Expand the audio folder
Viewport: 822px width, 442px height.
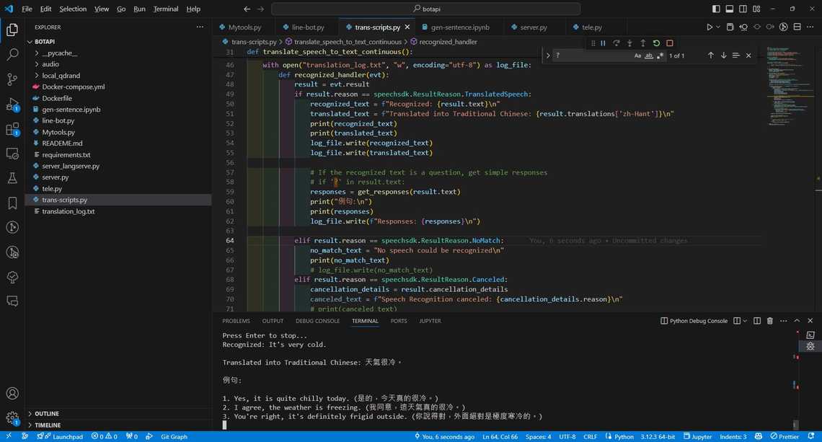point(50,64)
